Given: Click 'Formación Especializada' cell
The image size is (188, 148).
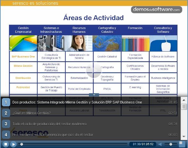Looking at the screenshot, I should (135, 57).
